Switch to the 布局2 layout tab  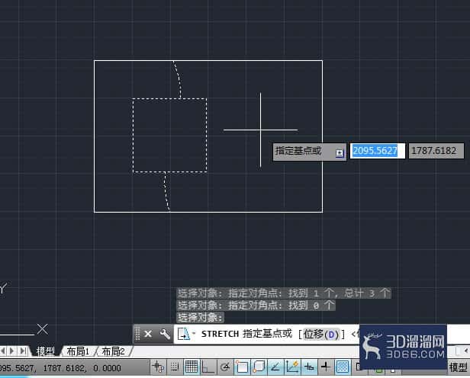coord(113,351)
